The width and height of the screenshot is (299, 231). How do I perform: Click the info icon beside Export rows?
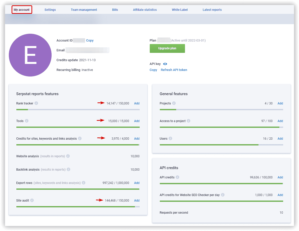tap(84, 183)
